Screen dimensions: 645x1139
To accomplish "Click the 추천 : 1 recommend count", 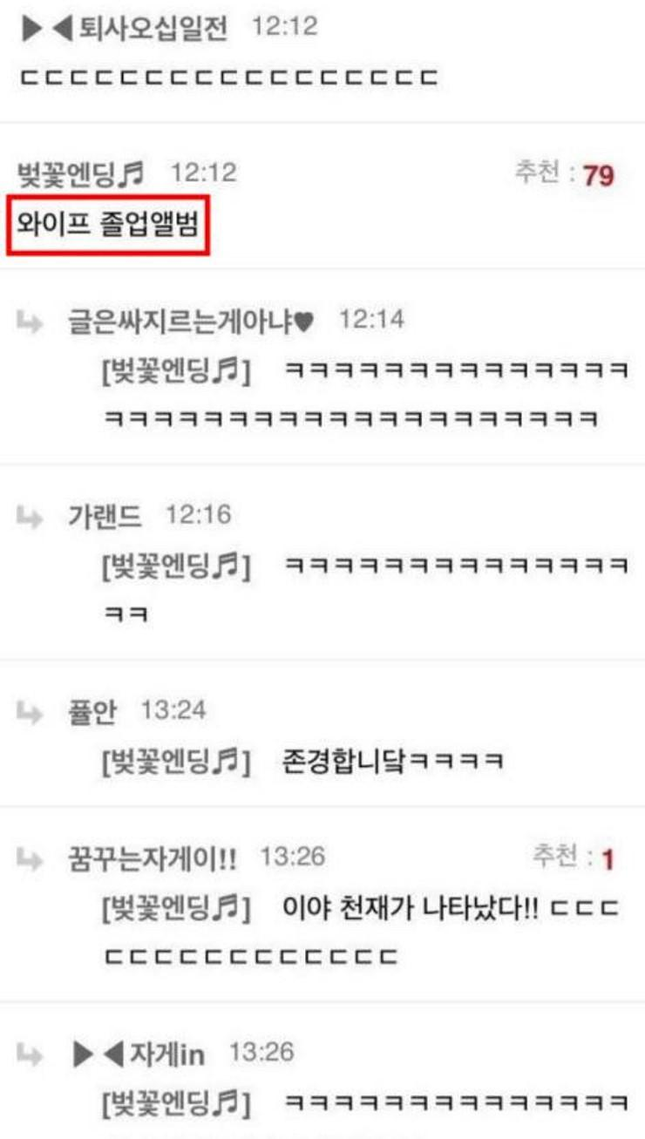I will coord(573,859).
